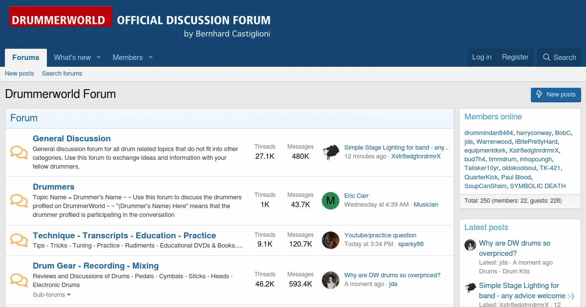Image resolution: width=586 pixels, height=307 pixels.
Task: Click member IBitePrettyHard in Members online
Action: [x=536, y=142]
